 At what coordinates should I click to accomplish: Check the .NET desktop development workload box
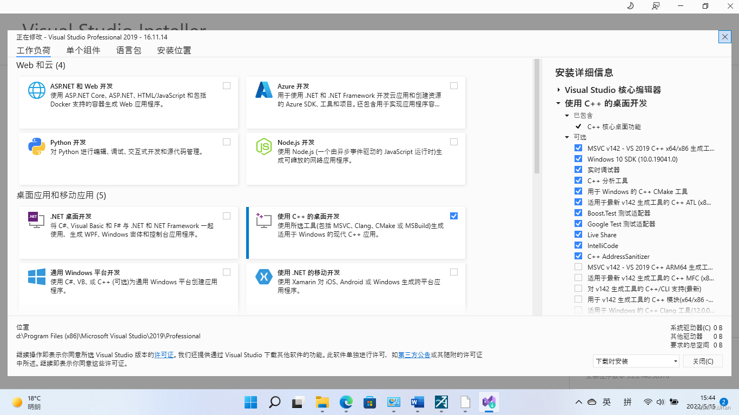(x=227, y=216)
